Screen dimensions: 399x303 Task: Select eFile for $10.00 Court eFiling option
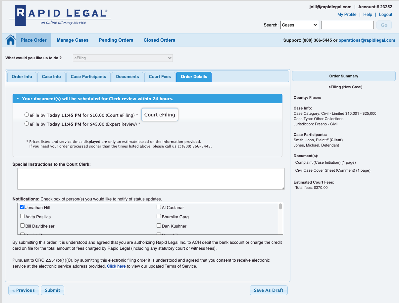point(26,115)
